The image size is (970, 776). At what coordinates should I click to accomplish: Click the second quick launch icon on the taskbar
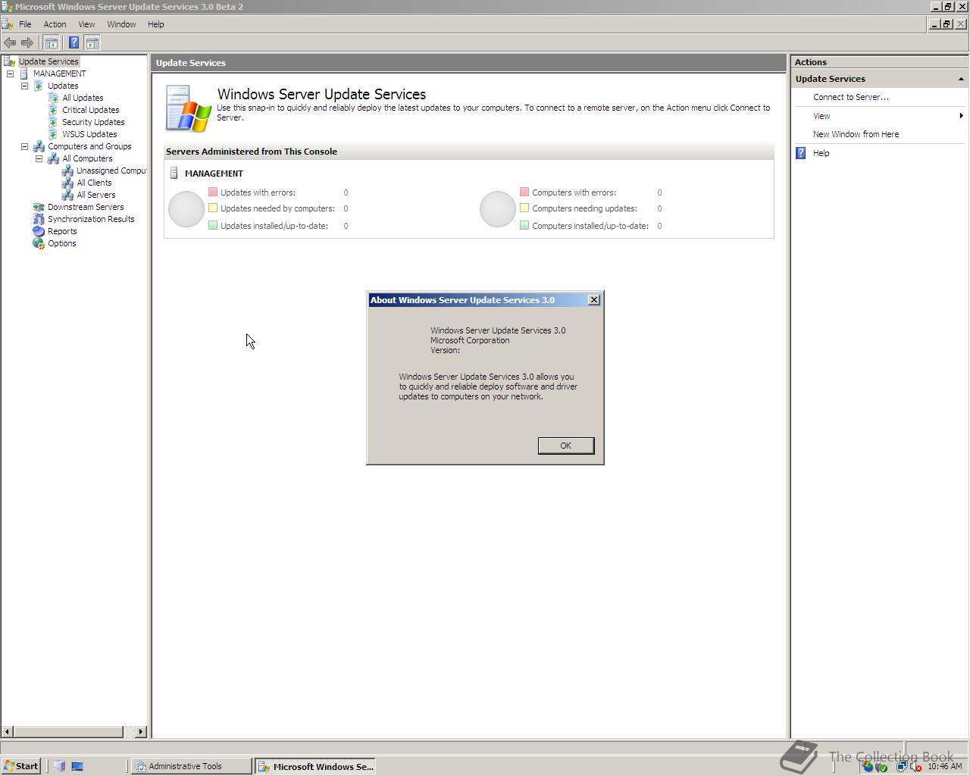[x=77, y=766]
